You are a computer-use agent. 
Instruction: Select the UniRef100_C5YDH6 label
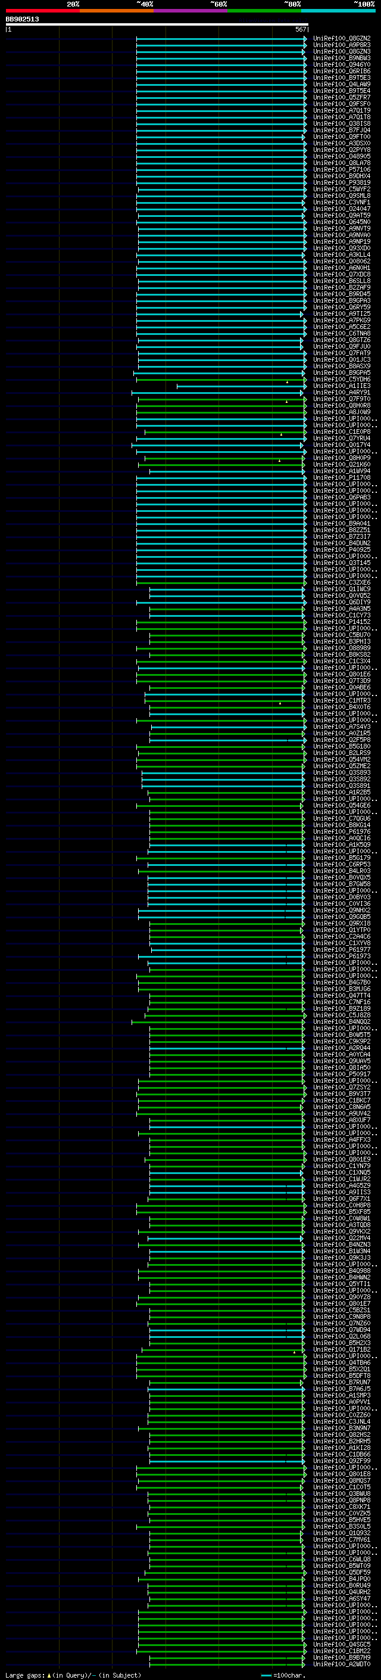342,380
